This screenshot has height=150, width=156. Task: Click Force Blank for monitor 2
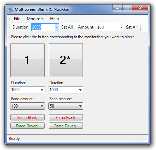[x=66, y=117]
